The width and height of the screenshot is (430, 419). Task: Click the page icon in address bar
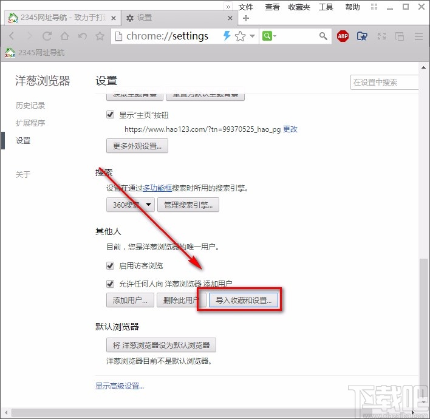(x=118, y=36)
